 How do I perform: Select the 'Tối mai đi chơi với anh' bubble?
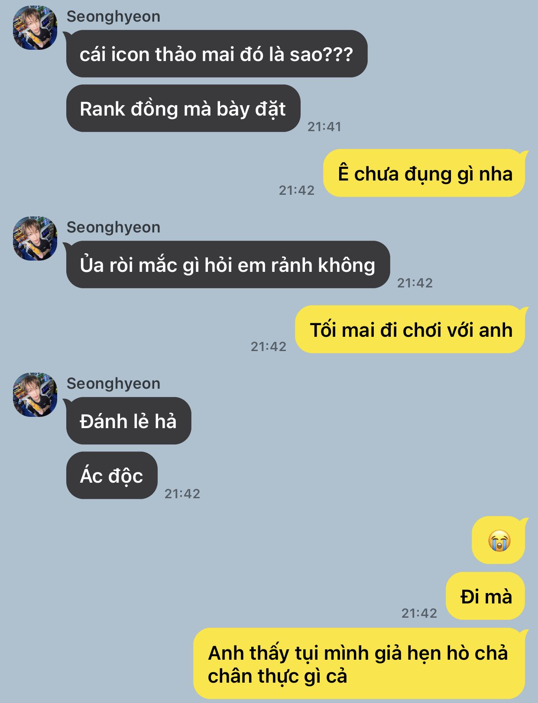[x=411, y=329]
